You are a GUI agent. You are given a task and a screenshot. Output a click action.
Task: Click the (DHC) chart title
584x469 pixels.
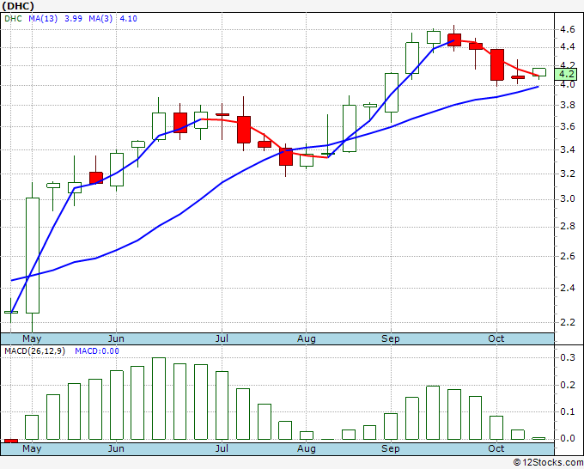[18, 6]
